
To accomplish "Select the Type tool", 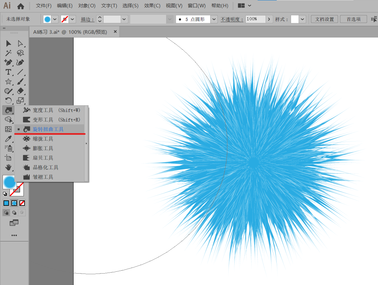I will coord(8,72).
